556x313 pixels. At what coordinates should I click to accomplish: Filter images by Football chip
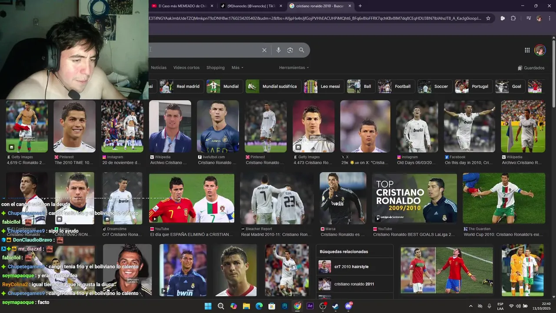(396, 87)
